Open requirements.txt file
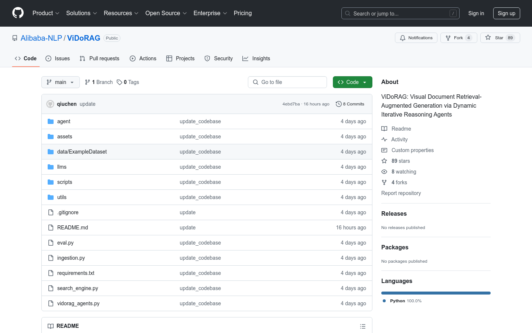Image resolution: width=532 pixels, height=333 pixels. tap(76, 273)
